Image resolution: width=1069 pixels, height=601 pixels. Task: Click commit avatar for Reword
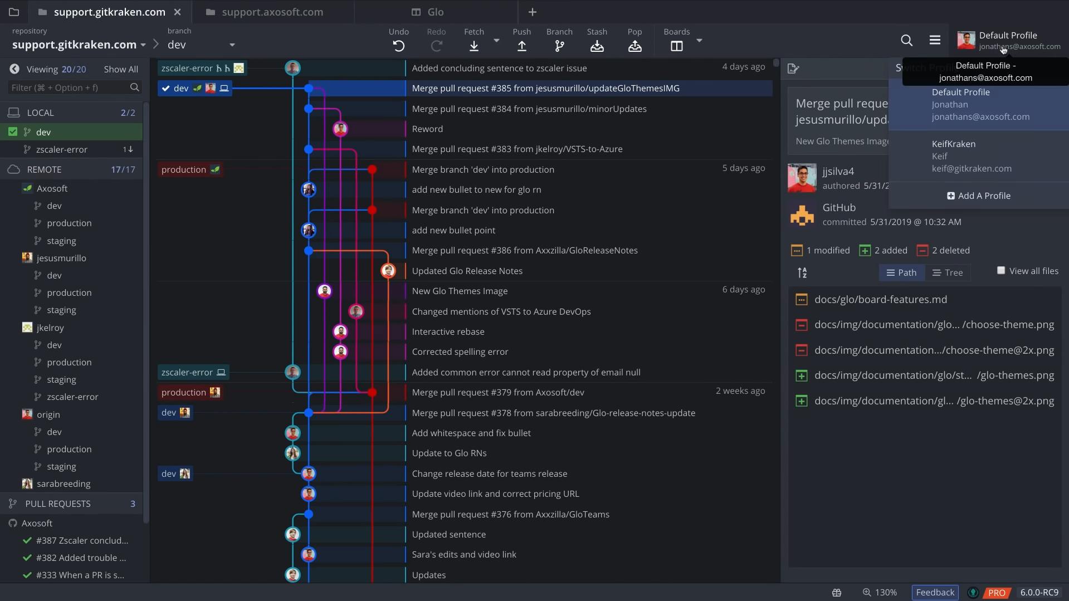click(x=340, y=129)
